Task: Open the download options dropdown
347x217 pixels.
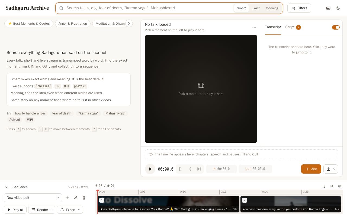Action: point(331,169)
